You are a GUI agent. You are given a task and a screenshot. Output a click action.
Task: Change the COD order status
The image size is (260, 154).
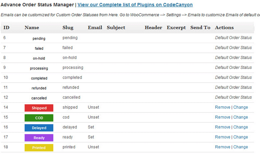pyautogui.click(x=240, y=117)
